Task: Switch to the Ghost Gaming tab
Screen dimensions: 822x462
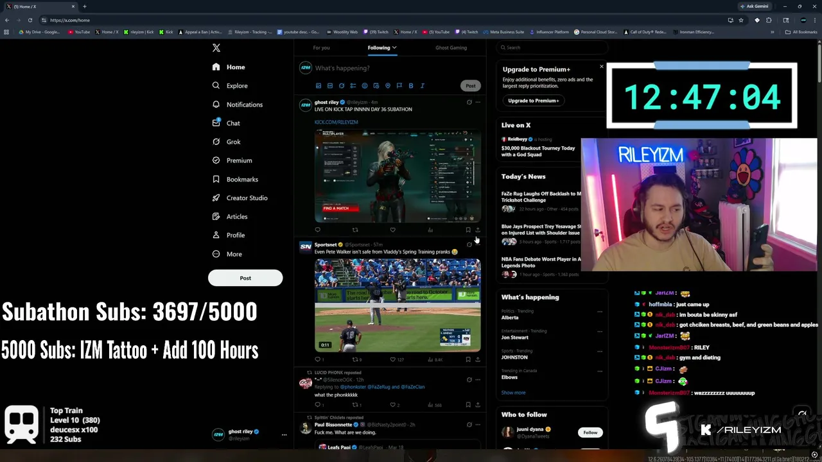Action: pyautogui.click(x=451, y=47)
